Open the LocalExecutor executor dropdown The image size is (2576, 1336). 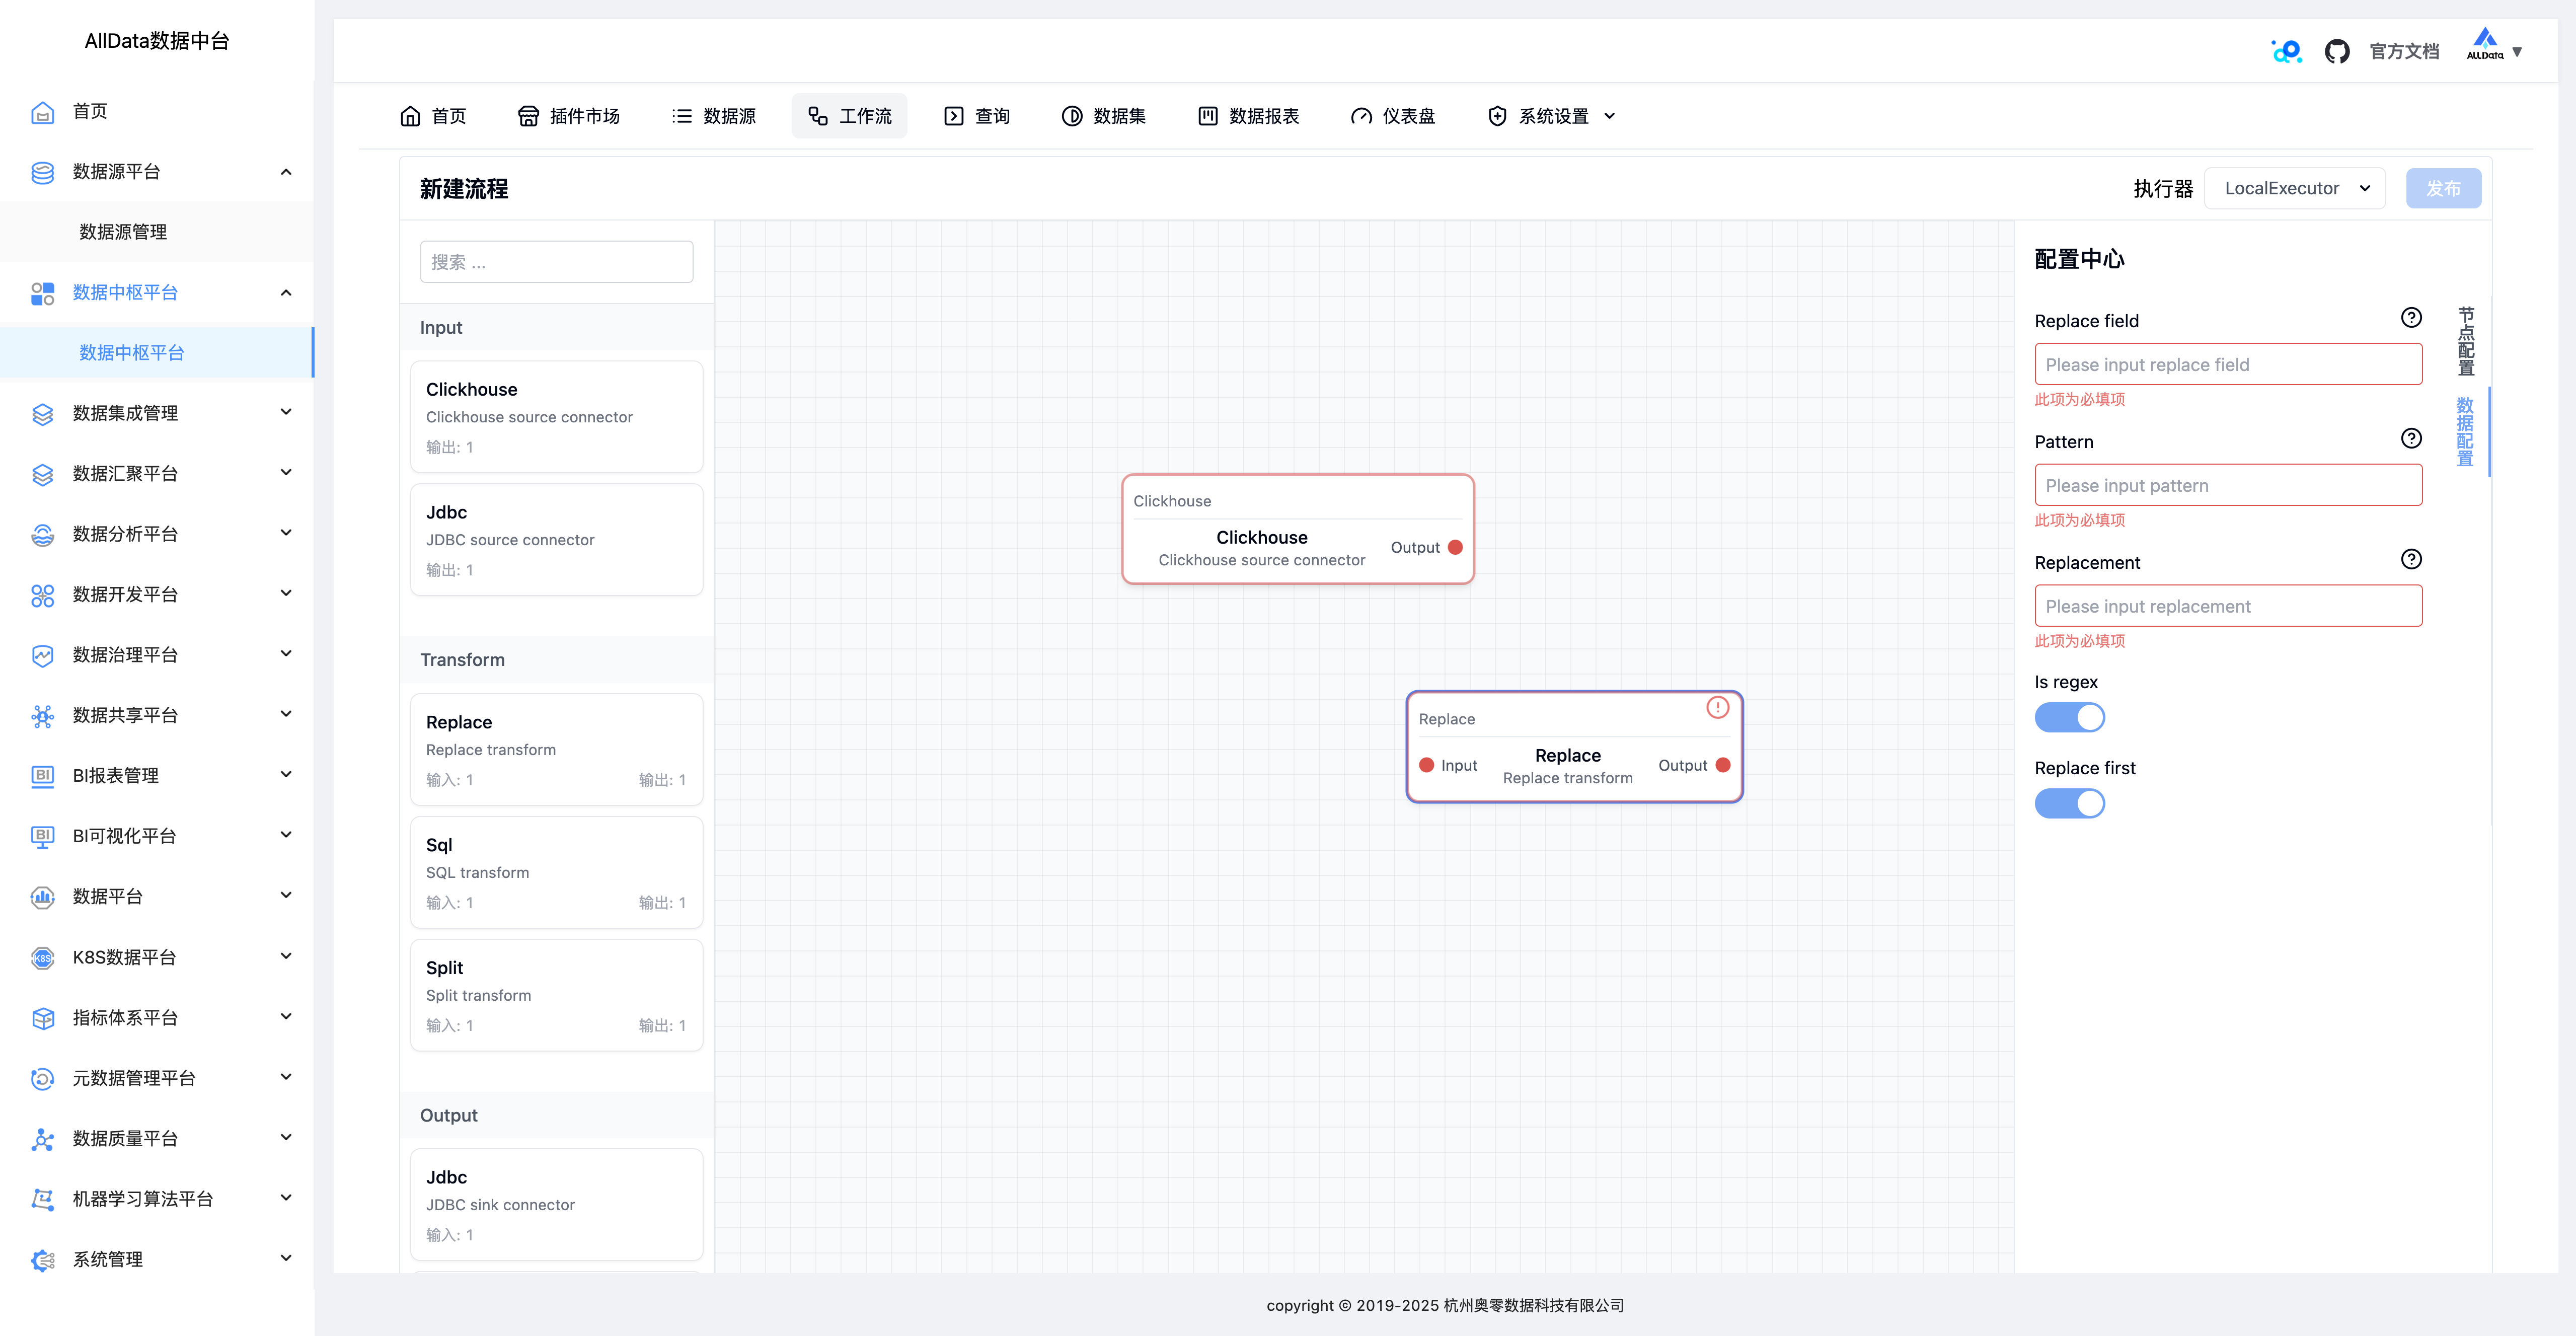[x=2294, y=188]
